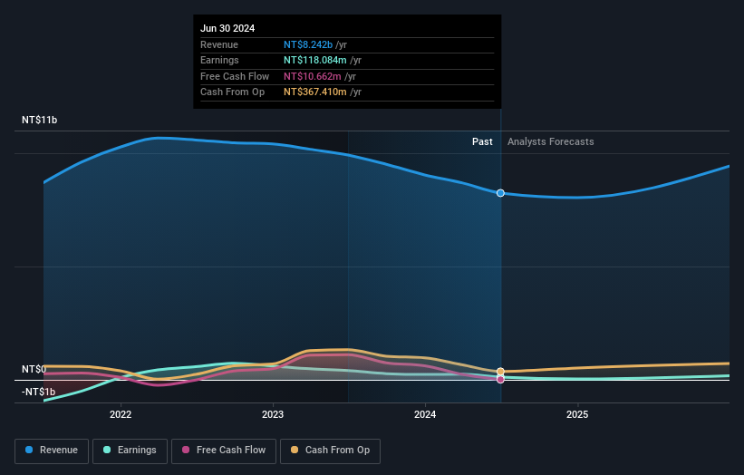Click the pink Free Cash Flow legend dot
The width and height of the screenshot is (744, 475).
point(186,450)
